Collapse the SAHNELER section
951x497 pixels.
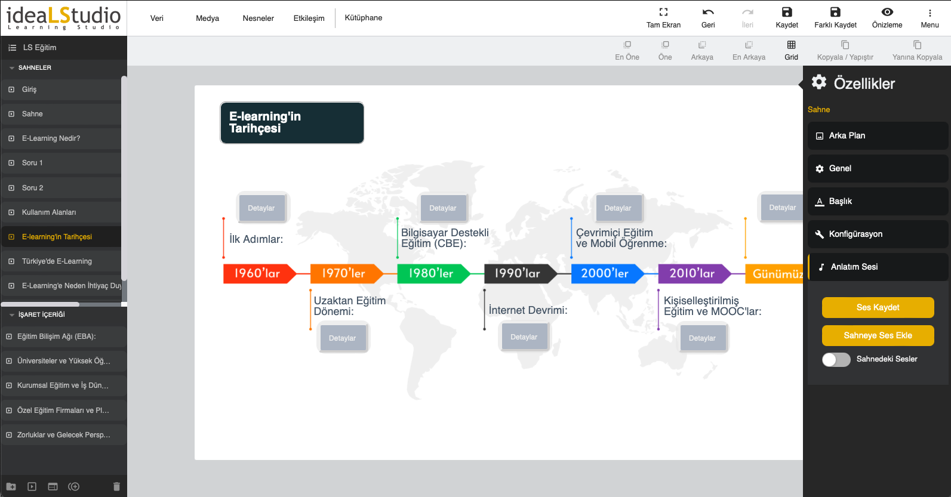(12, 68)
